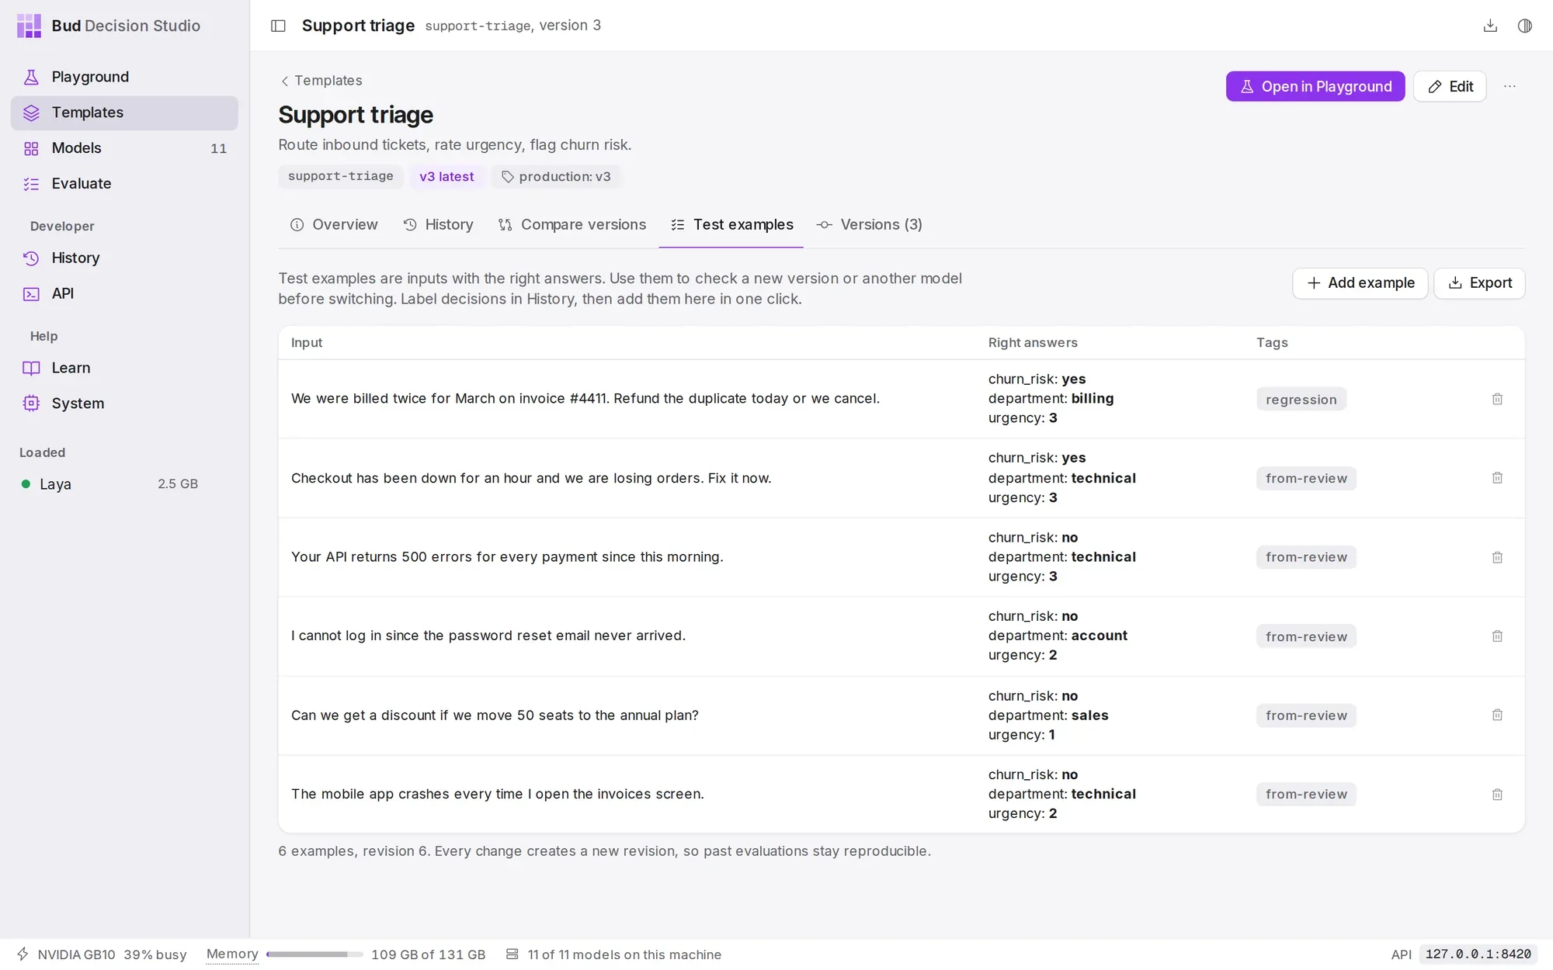Open System in the sidebar
1553x970 pixels.
point(124,404)
